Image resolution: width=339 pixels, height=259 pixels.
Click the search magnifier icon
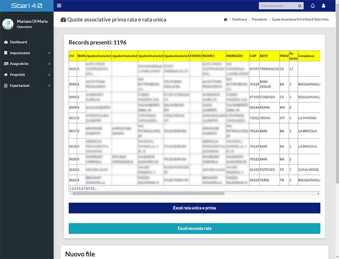coord(300,6)
